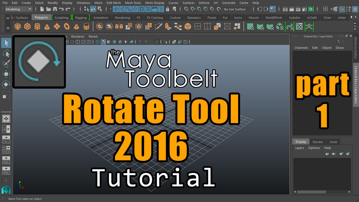Open the Mesh Tools menu
Viewport: 359px width, 202px height.
click(x=133, y=3)
